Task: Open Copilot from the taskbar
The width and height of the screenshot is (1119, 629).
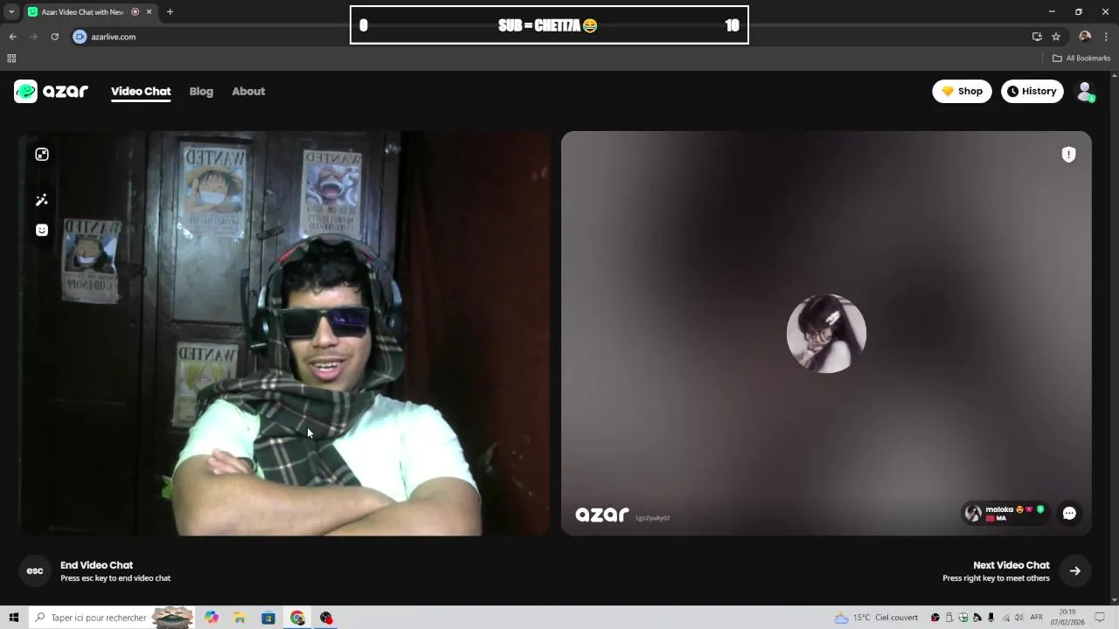Action: tap(212, 618)
